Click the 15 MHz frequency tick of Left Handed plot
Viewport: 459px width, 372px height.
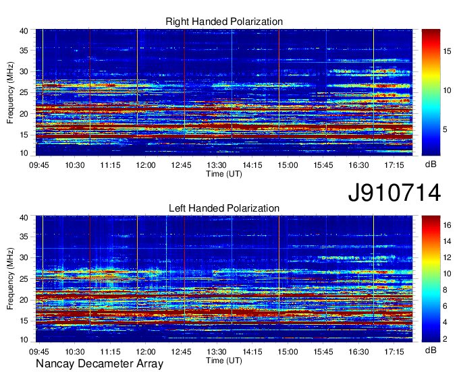[x=24, y=321]
